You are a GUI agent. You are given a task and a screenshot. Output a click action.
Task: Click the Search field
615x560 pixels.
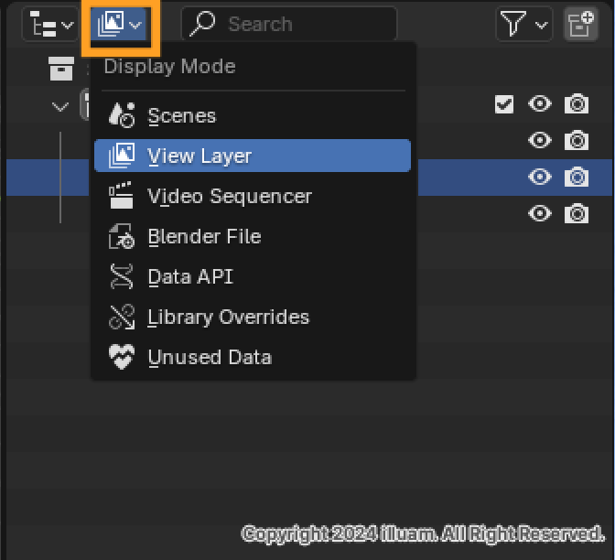click(289, 25)
